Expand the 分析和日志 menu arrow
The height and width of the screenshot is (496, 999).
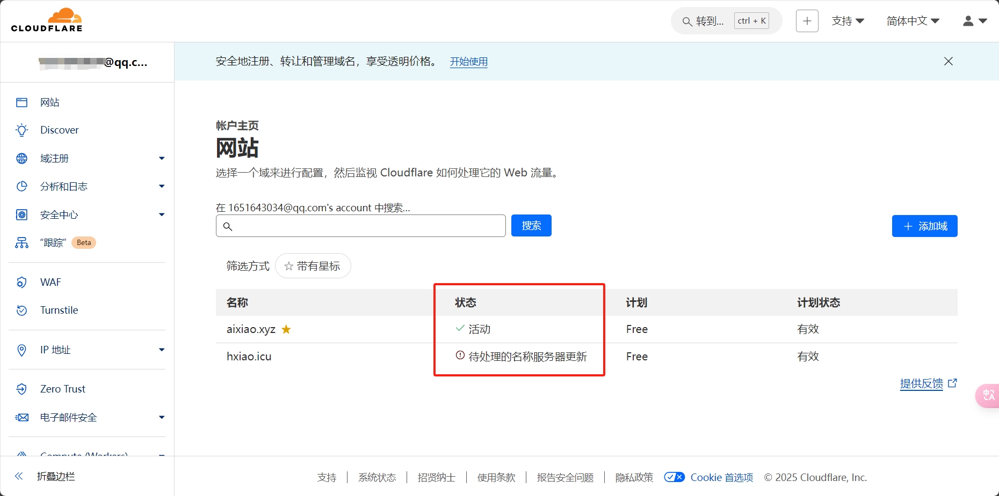point(162,186)
